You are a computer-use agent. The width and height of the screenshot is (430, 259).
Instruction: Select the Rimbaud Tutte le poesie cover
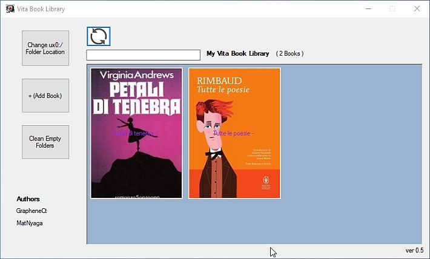tap(234, 133)
